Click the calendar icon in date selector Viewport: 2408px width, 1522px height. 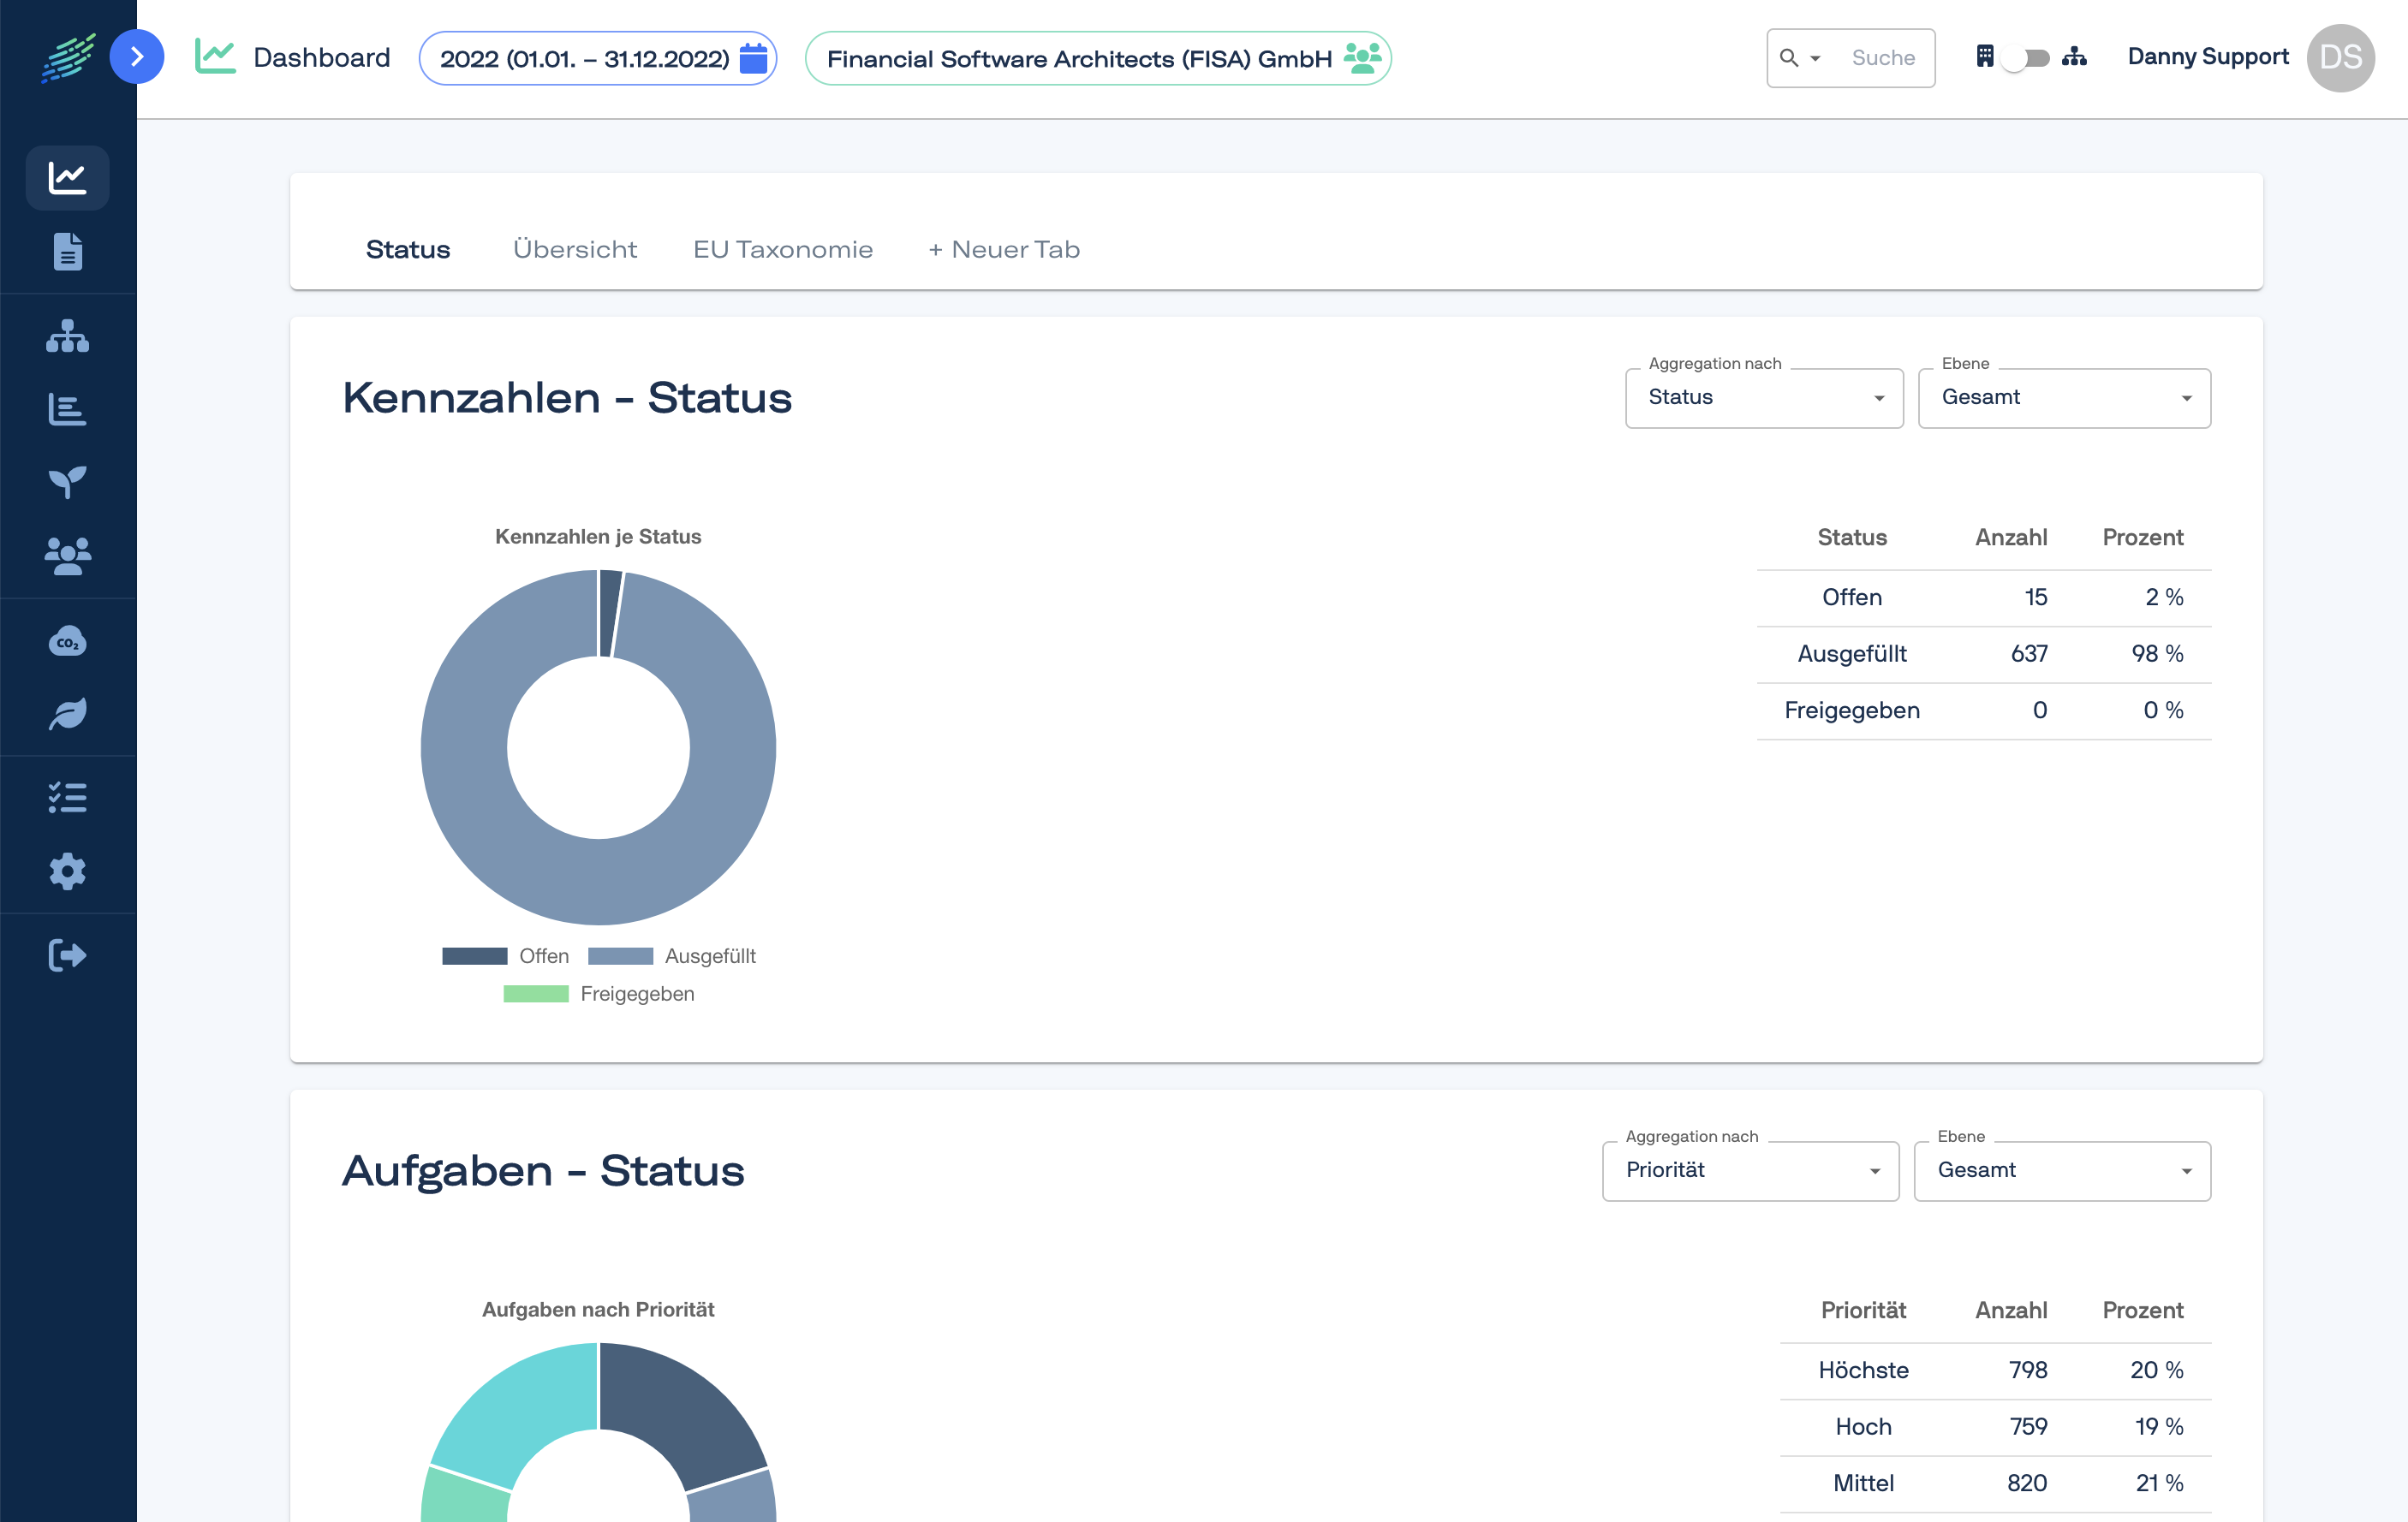(x=753, y=58)
